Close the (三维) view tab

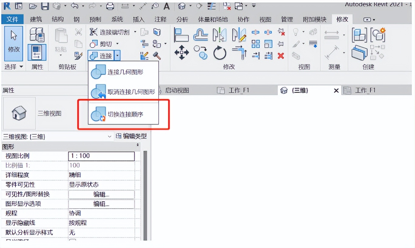click(x=336, y=91)
